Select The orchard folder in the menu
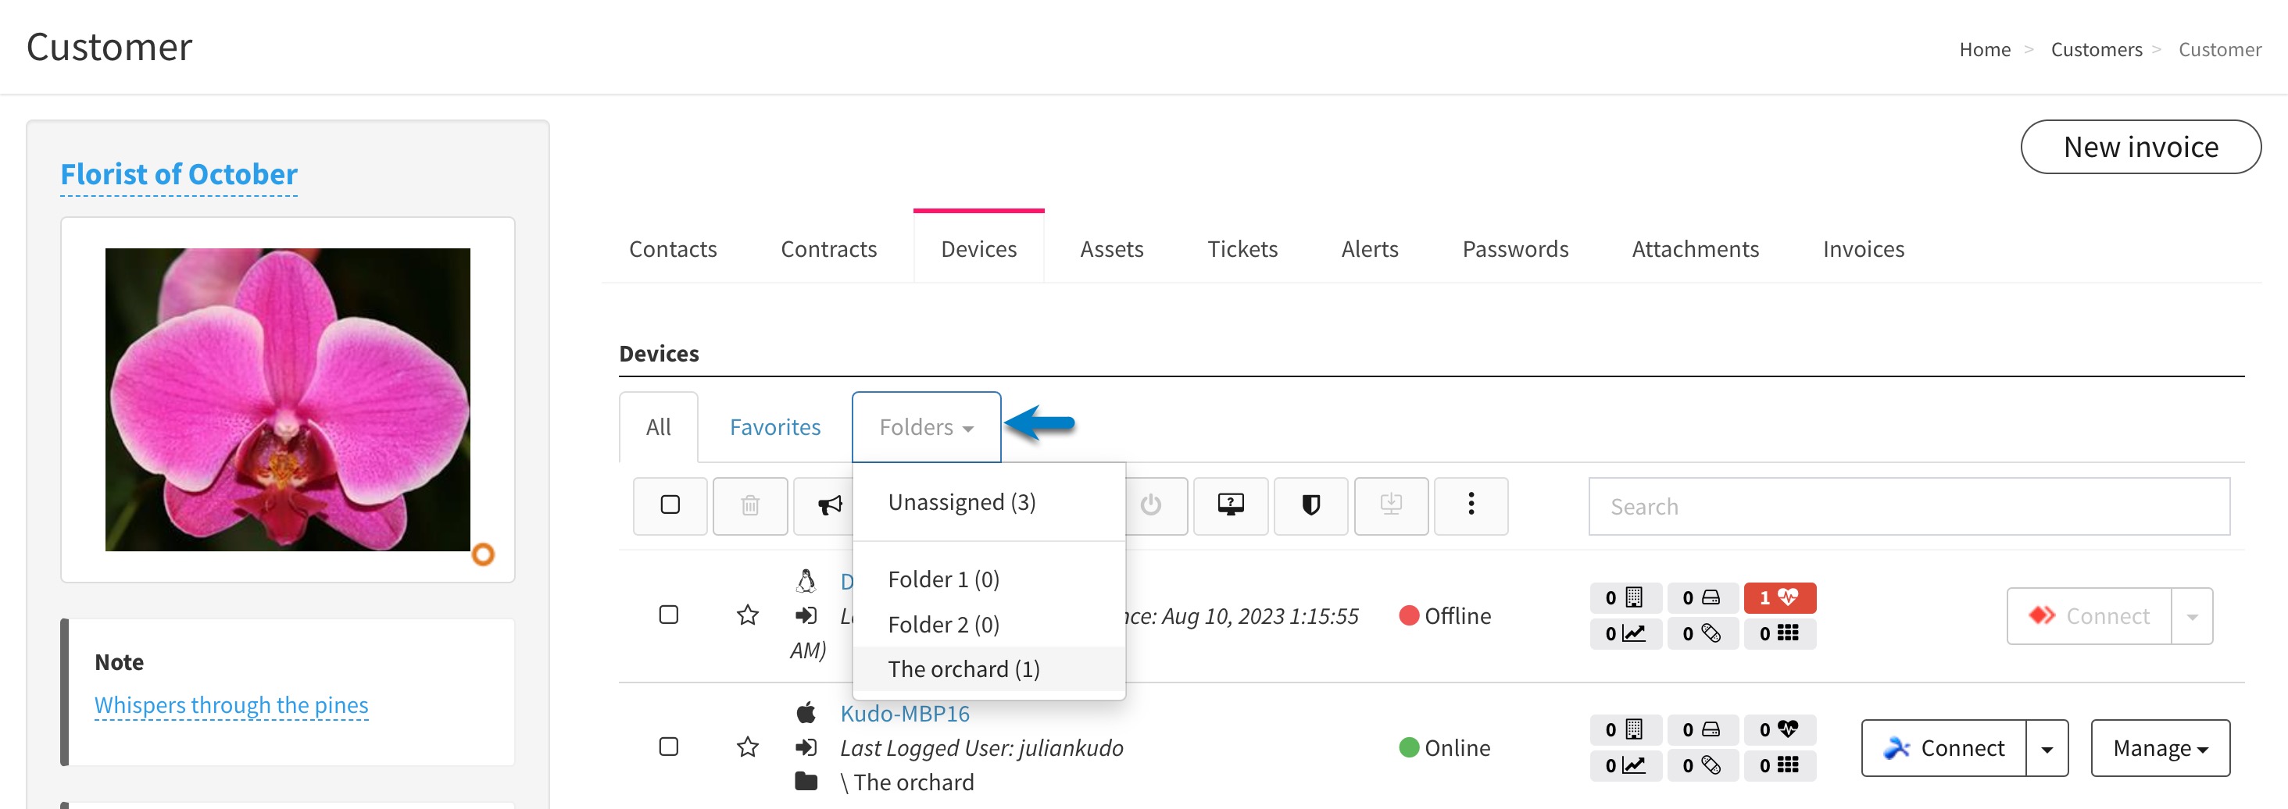The height and width of the screenshot is (809, 2288). tap(963, 668)
